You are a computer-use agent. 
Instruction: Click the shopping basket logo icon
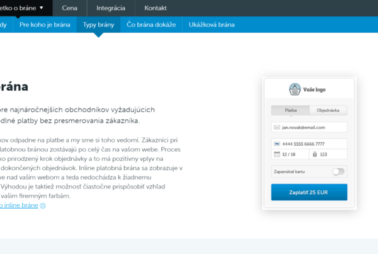295,89
